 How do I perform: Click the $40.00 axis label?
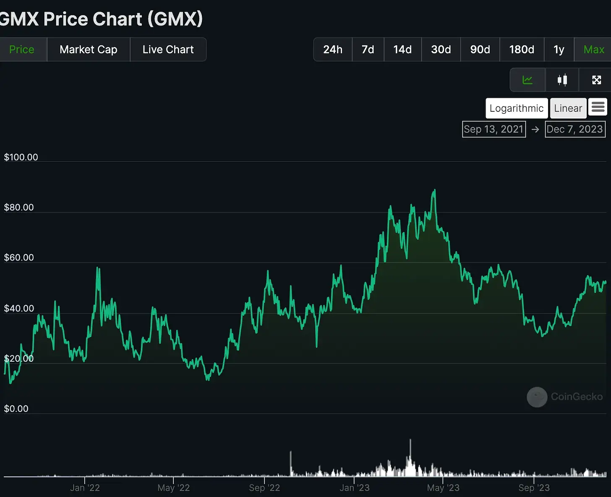(19, 308)
